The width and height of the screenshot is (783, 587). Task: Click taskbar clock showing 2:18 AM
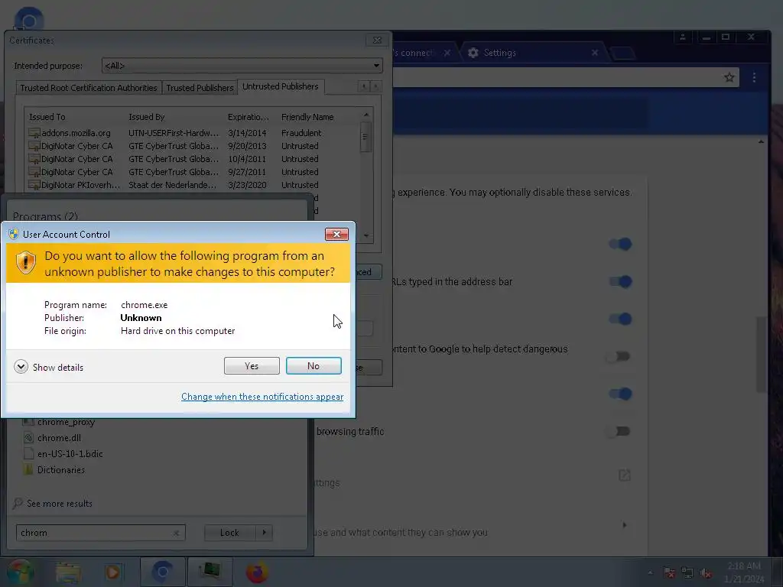[744, 572]
